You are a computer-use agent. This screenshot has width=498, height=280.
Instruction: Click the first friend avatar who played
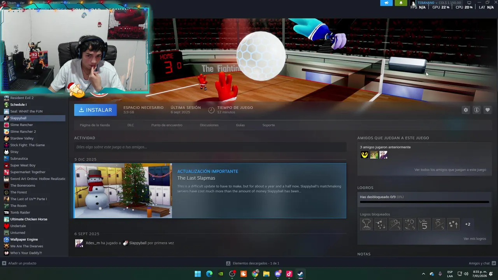tap(365, 155)
